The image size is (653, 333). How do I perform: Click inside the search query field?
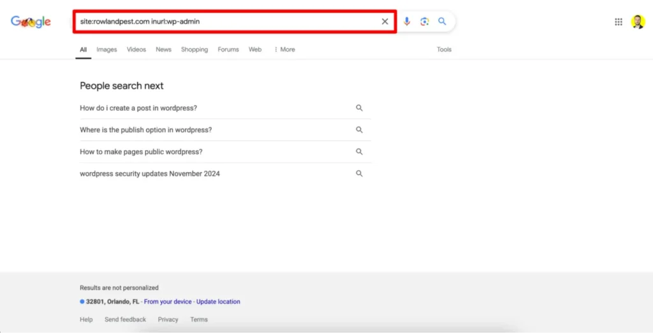coord(223,22)
